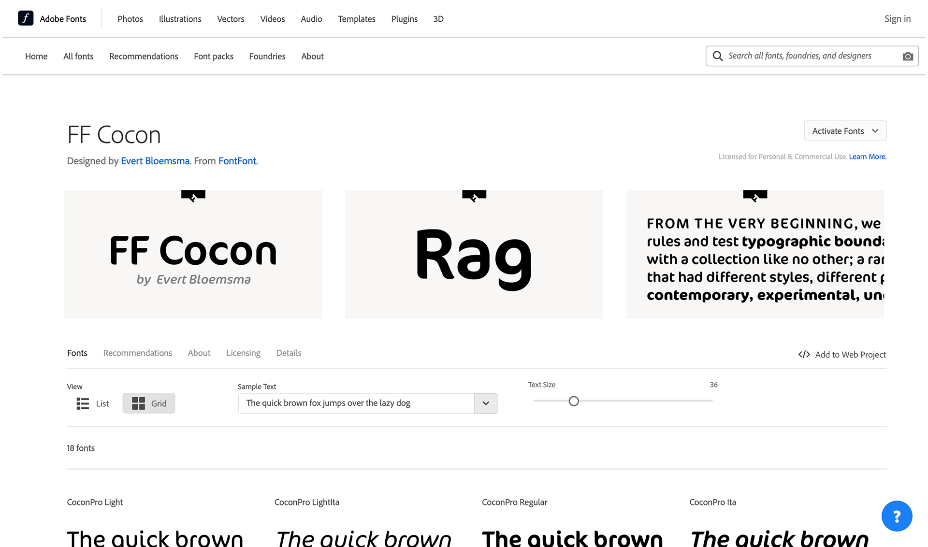928x547 pixels.
Task: Open Font packs page
Action: coord(214,57)
